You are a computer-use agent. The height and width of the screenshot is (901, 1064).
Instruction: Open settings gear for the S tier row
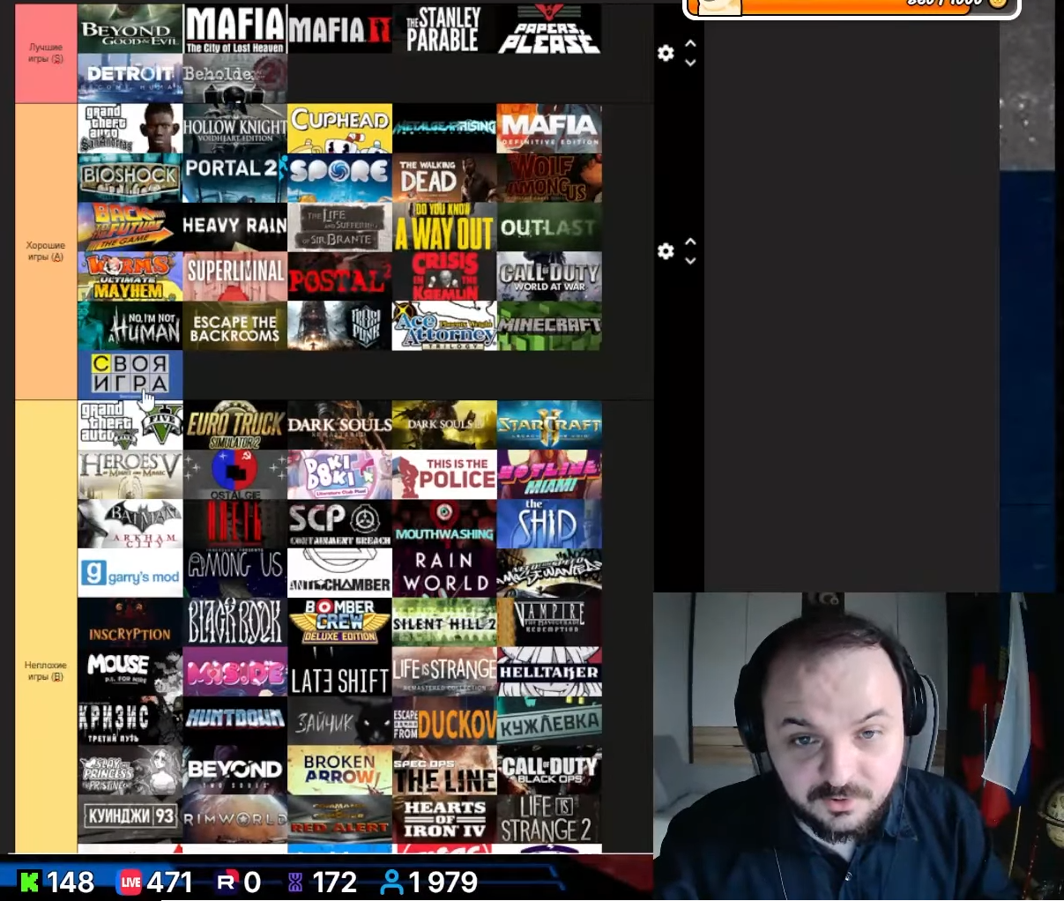(666, 53)
